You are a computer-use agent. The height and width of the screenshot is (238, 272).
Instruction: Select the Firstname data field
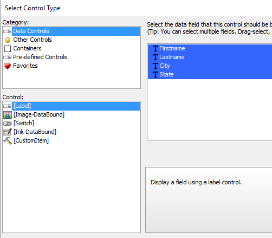(210, 48)
